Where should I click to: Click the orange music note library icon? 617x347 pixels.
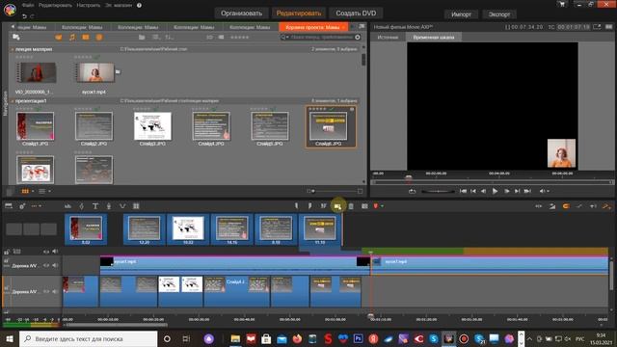(72, 38)
